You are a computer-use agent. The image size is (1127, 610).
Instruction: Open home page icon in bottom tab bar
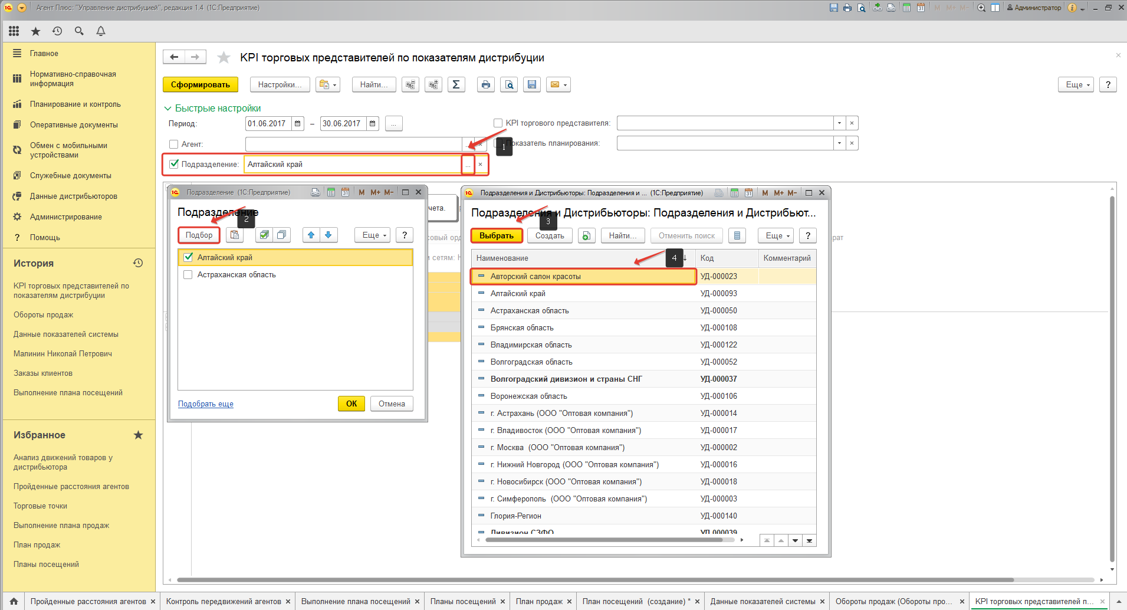click(x=14, y=601)
